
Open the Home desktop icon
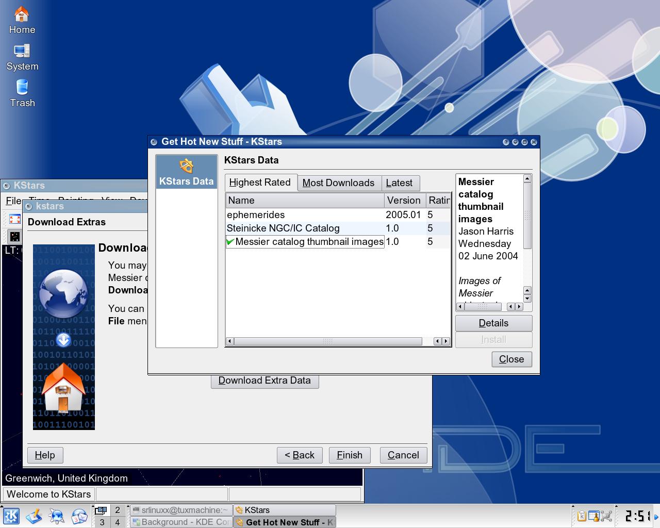(x=22, y=20)
